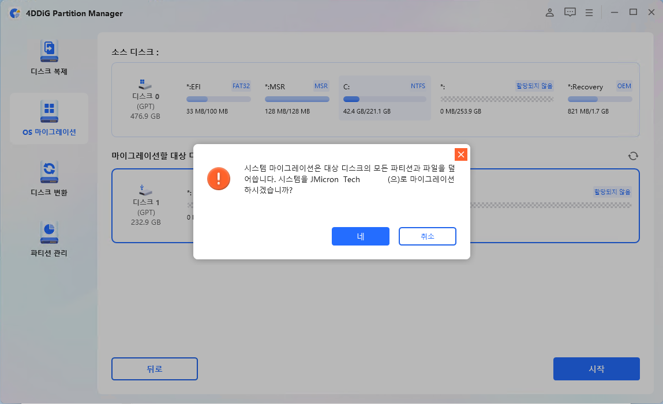This screenshot has width=663, height=404.
Task: Click the EFI partition usage bar
Action: [218, 99]
